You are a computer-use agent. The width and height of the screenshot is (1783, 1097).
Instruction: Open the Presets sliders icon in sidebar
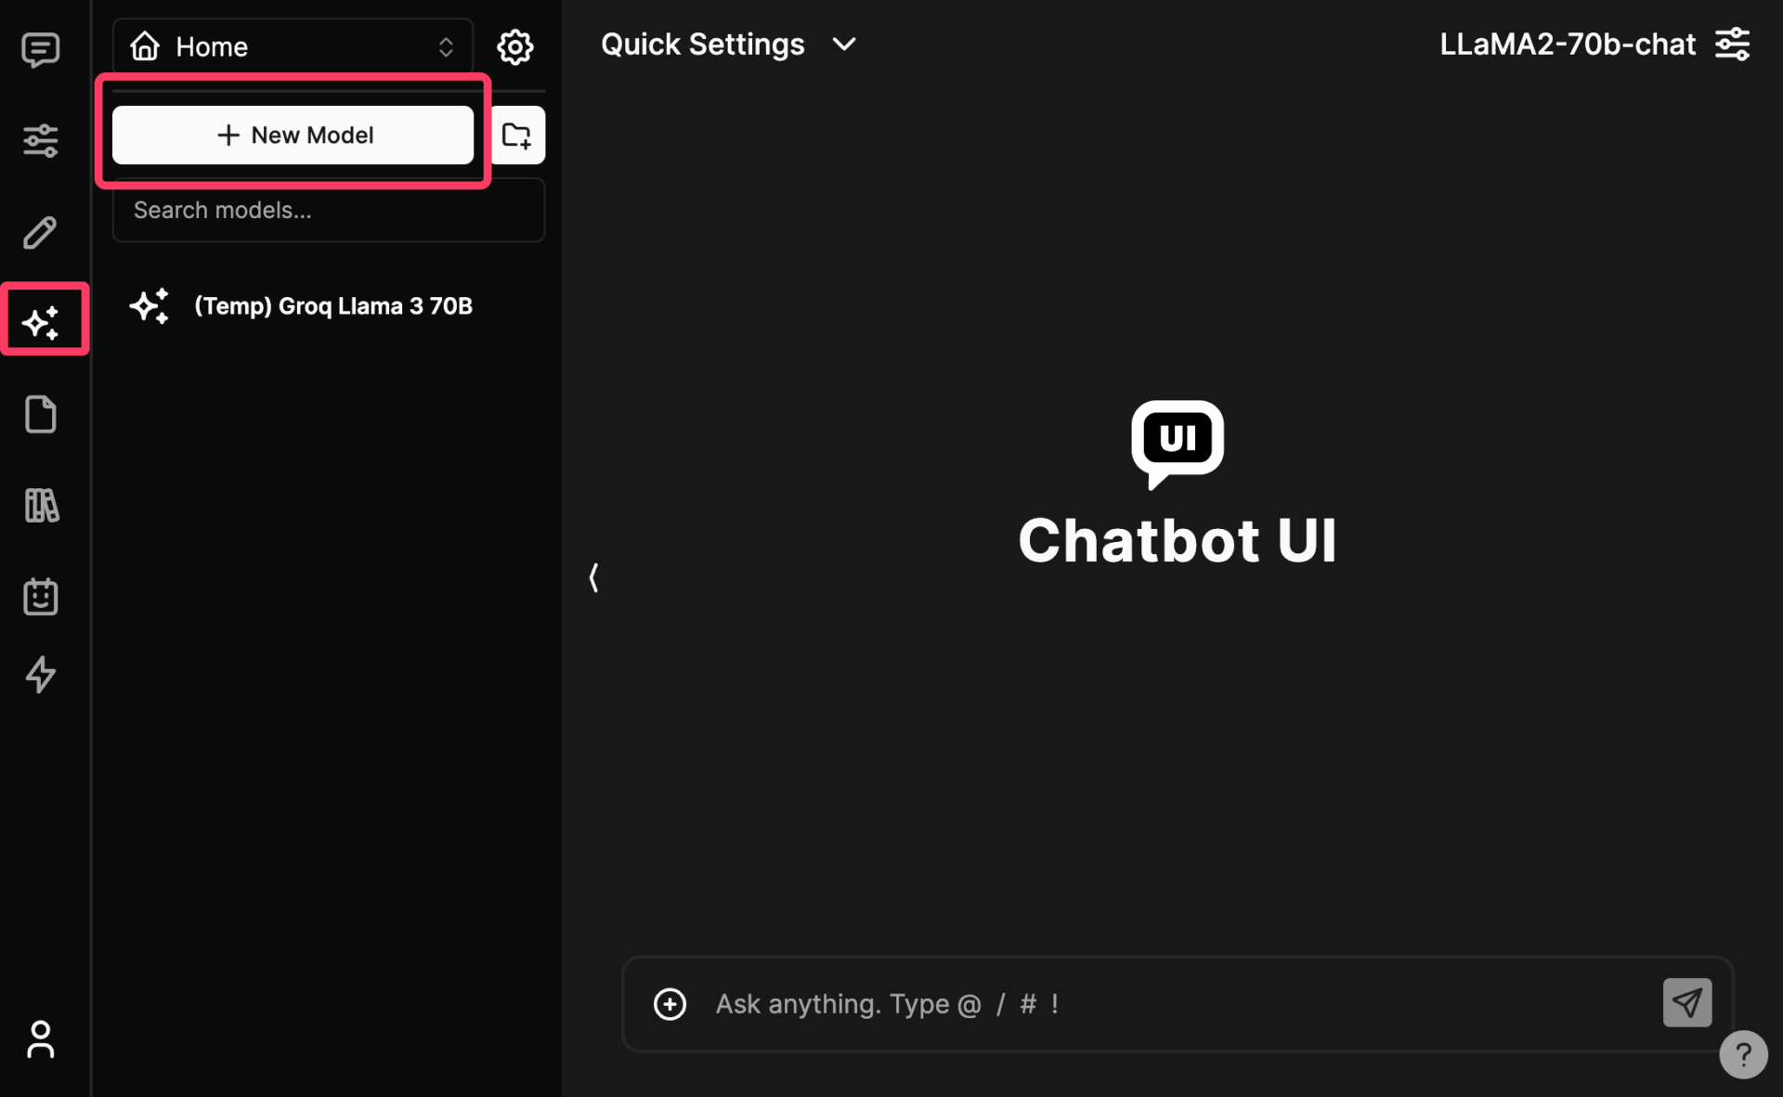tap(40, 141)
